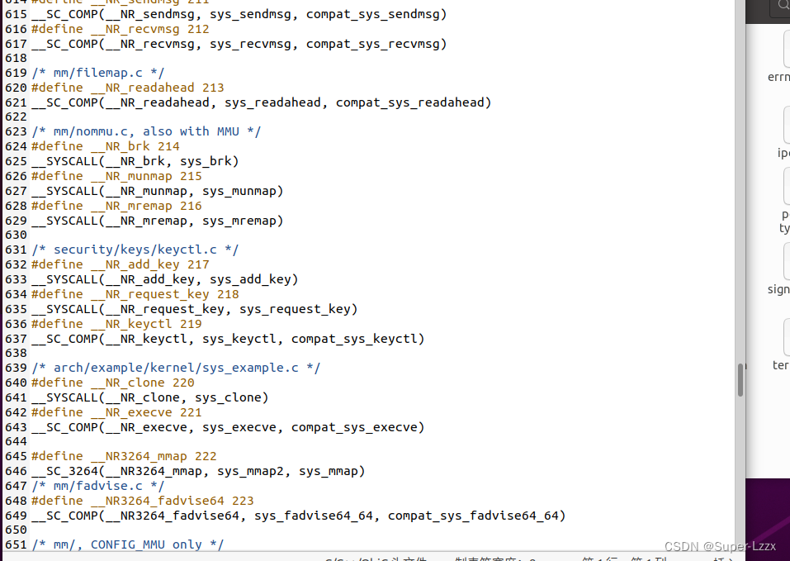Click the '#define __NR3264_fadvise64 223' line
The height and width of the screenshot is (561, 790).
143,501
